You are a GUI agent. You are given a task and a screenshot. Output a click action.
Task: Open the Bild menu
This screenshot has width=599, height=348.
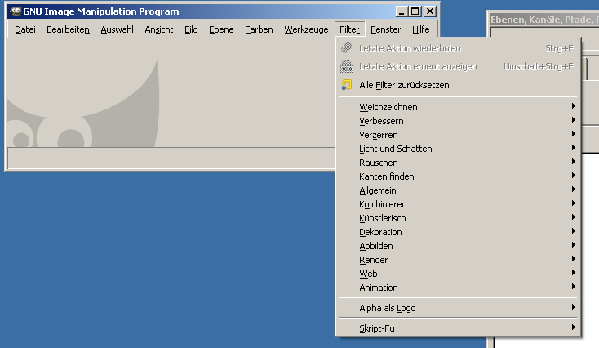tap(191, 29)
